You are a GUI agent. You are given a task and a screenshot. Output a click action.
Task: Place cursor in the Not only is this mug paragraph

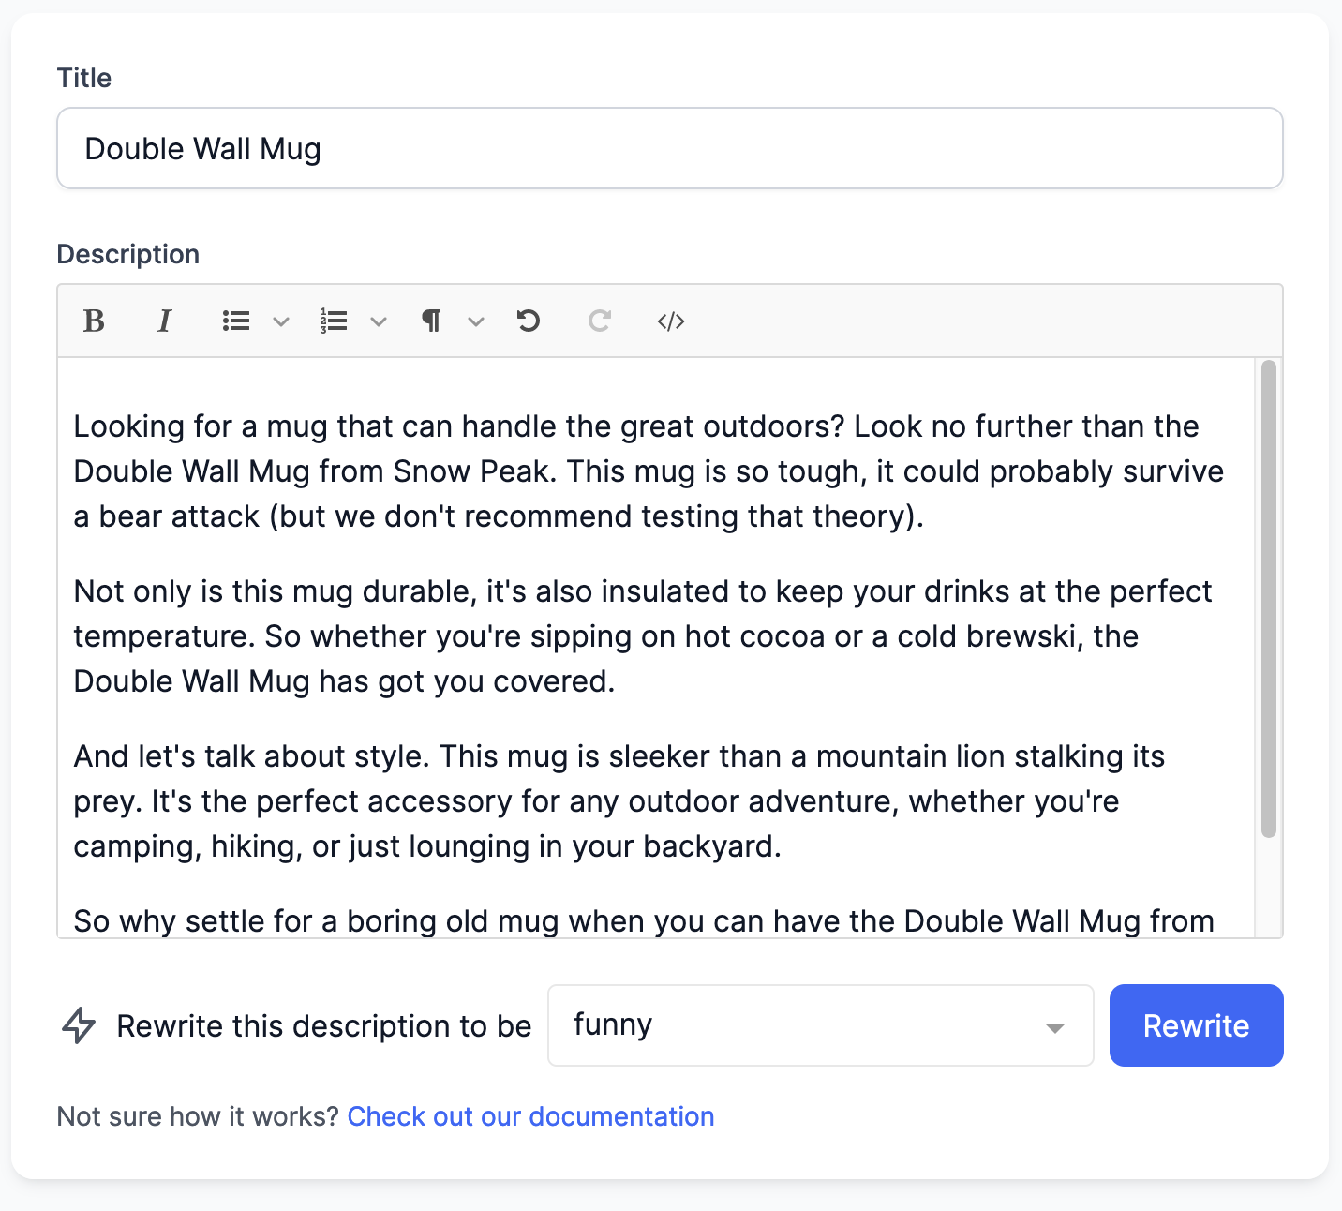point(643,636)
